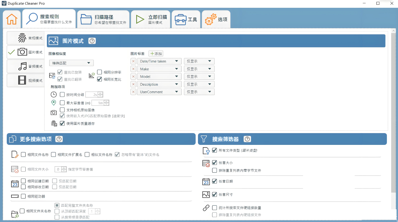
Task: Enable the 相同分辨率 checkbox
Action: click(x=99, y=72)
